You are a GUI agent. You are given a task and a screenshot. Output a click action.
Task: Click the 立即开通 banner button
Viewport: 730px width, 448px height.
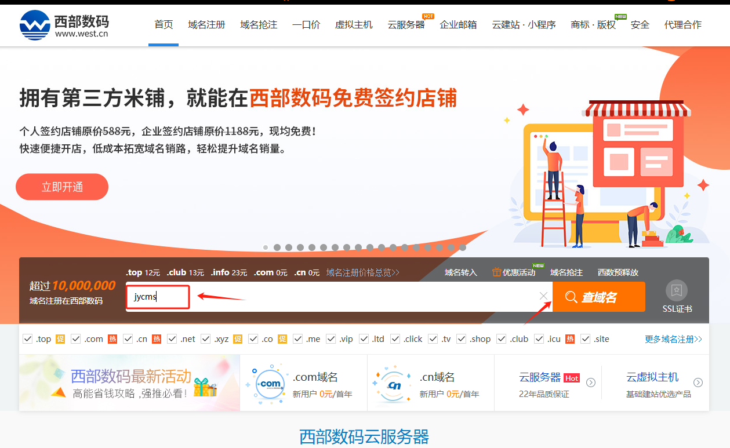(62, 187)
